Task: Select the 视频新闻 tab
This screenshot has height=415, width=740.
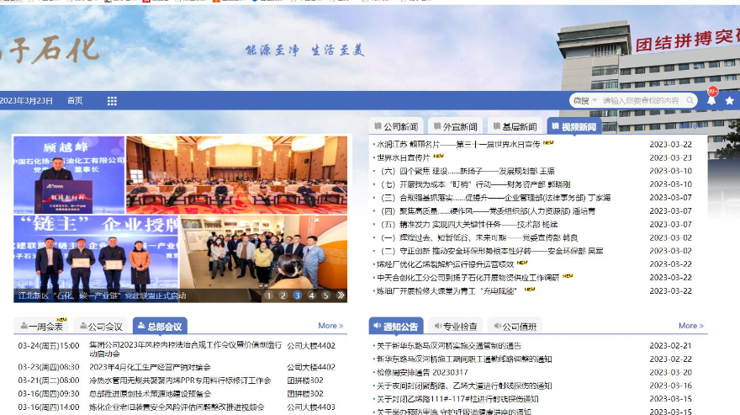Action: 573,126
